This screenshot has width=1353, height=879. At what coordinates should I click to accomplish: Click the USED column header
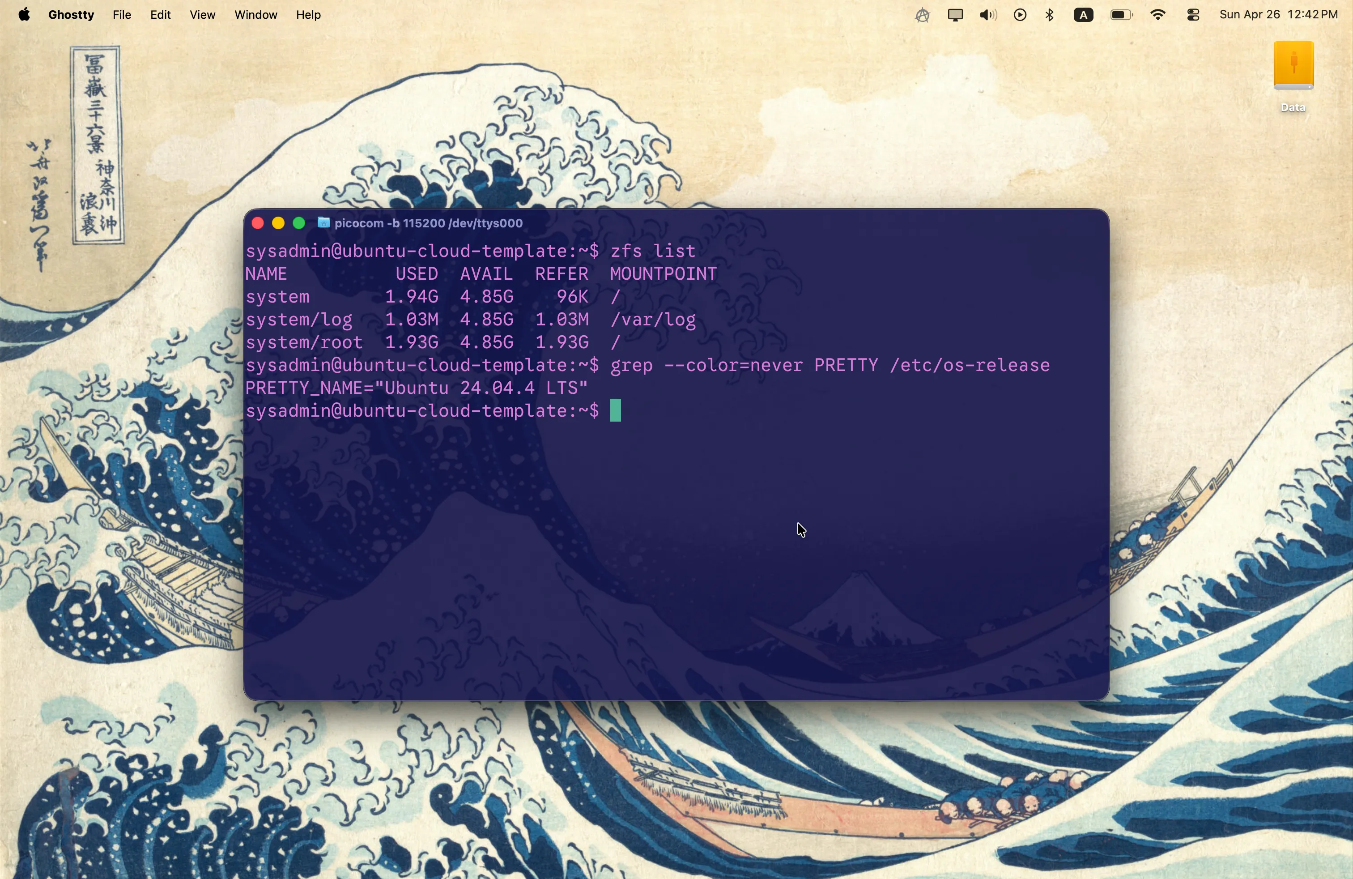coord(417,274)
